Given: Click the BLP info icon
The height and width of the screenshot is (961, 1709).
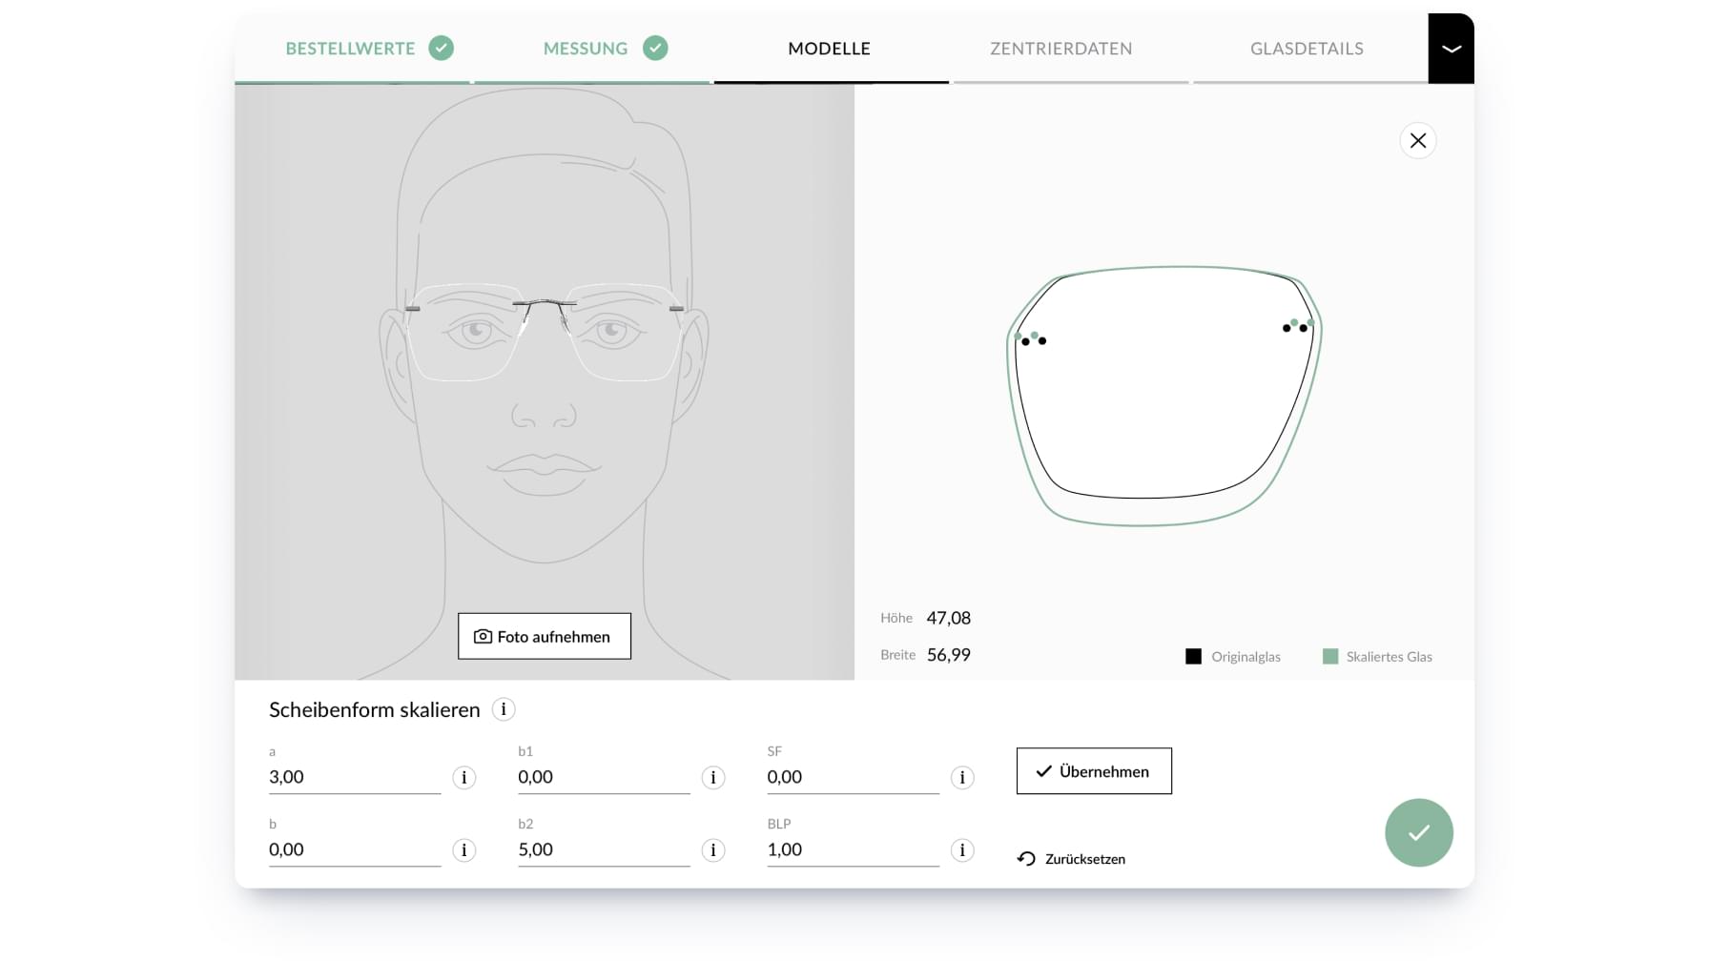Looking at the screenshot, I should point(962,850).
